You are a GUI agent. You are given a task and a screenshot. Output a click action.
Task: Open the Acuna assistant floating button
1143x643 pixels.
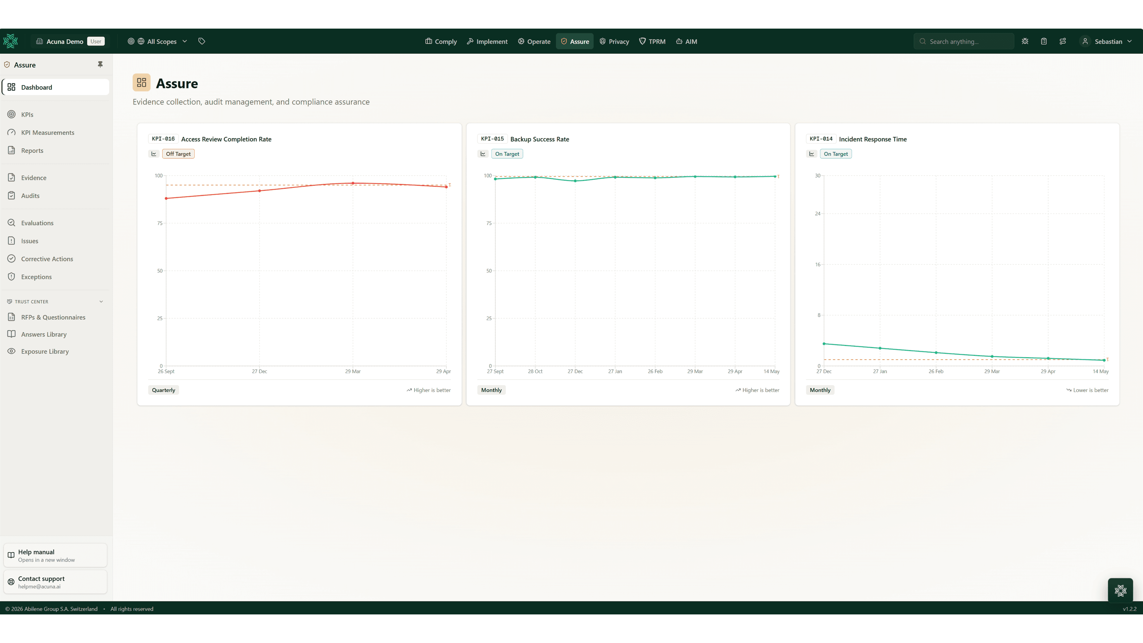1120,591
